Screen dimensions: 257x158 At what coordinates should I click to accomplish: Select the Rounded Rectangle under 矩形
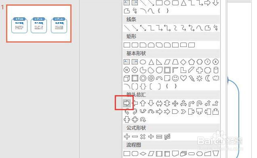[135, 45]
